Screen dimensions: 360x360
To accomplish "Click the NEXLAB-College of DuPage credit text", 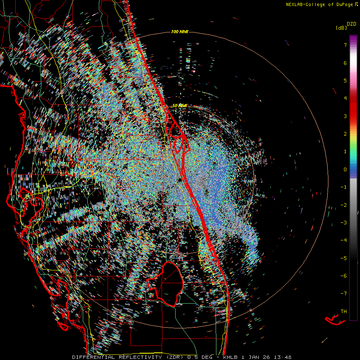I will coord(320,4).
